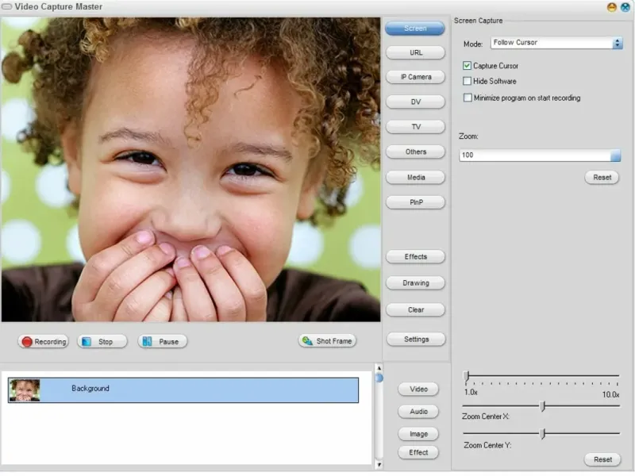Stop the current capture

pos(101,342)
